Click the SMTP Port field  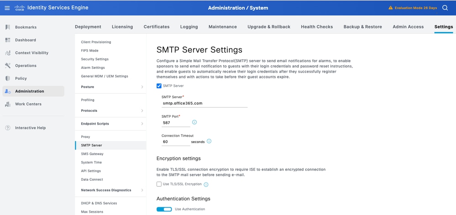pos(176,123)
